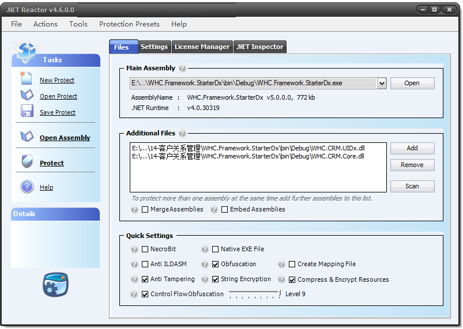Enable the Embed Assemblies checkbox
Image resolution: width=463 pixels, height=329 pixels.
coord(224,210)
